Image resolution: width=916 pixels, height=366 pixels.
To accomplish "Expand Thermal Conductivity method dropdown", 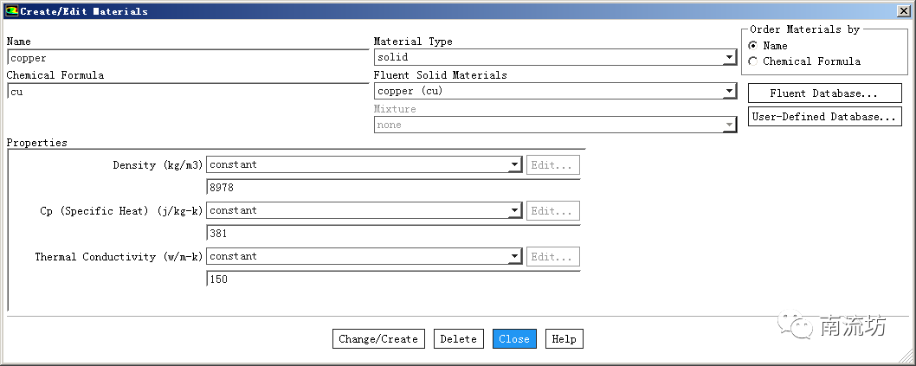I will [514, 256].
